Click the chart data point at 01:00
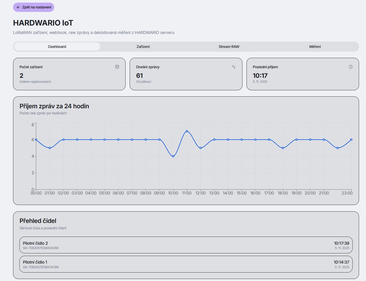Screen dimensions: 366x281 tap(50, 148)
